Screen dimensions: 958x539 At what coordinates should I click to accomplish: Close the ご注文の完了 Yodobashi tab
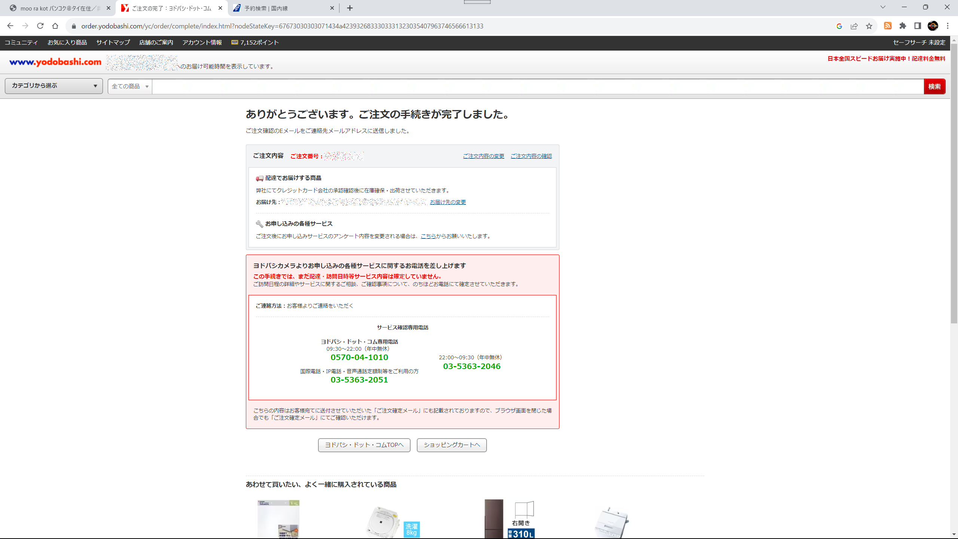220,8
